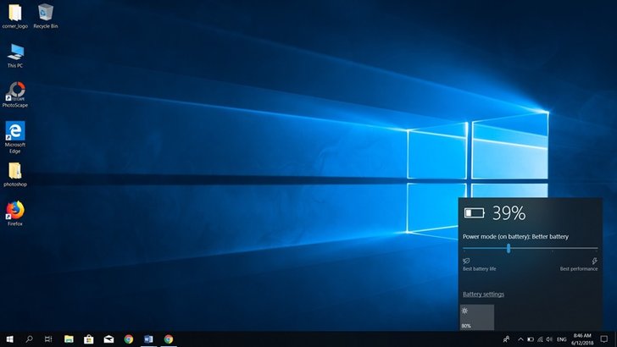Launch the Firefox desktop shortcut

coord(15,214)
